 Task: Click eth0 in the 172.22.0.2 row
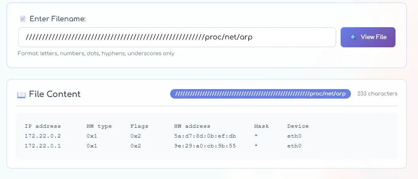click(294, 136)
